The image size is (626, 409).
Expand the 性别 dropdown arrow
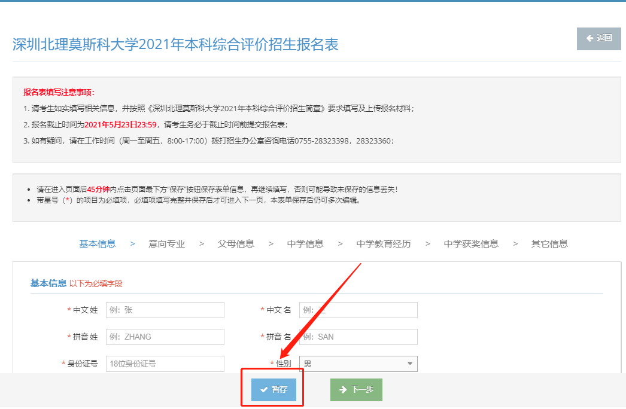410,364
